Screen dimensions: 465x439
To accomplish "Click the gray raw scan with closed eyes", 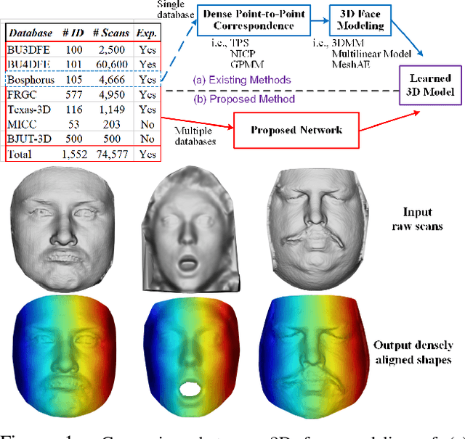I will tap(318, 229).
